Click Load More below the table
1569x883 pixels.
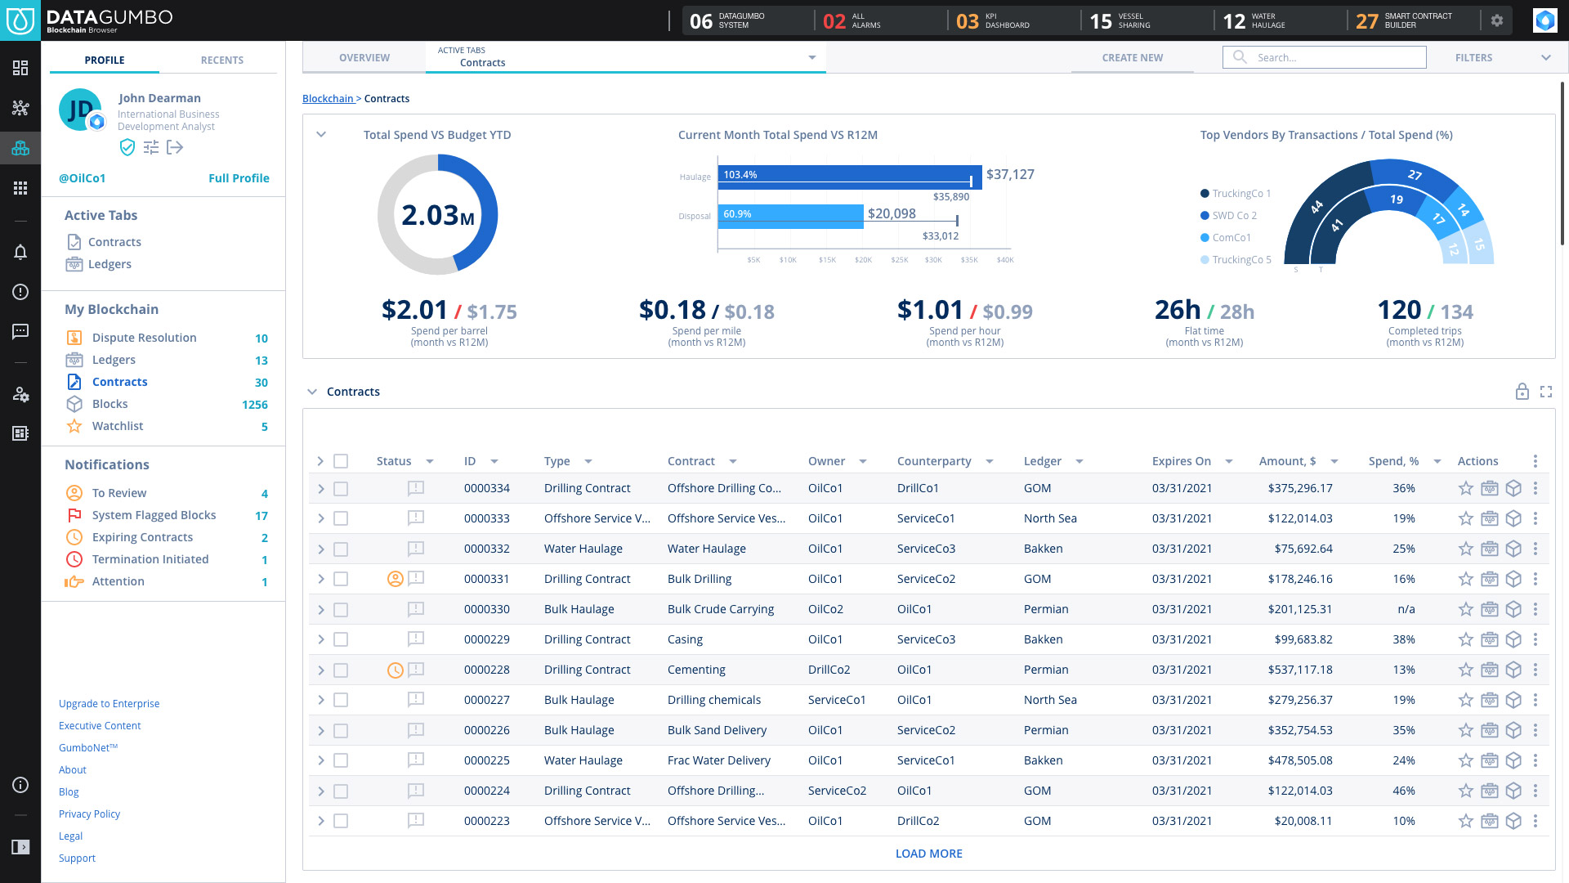coord(929,854)
